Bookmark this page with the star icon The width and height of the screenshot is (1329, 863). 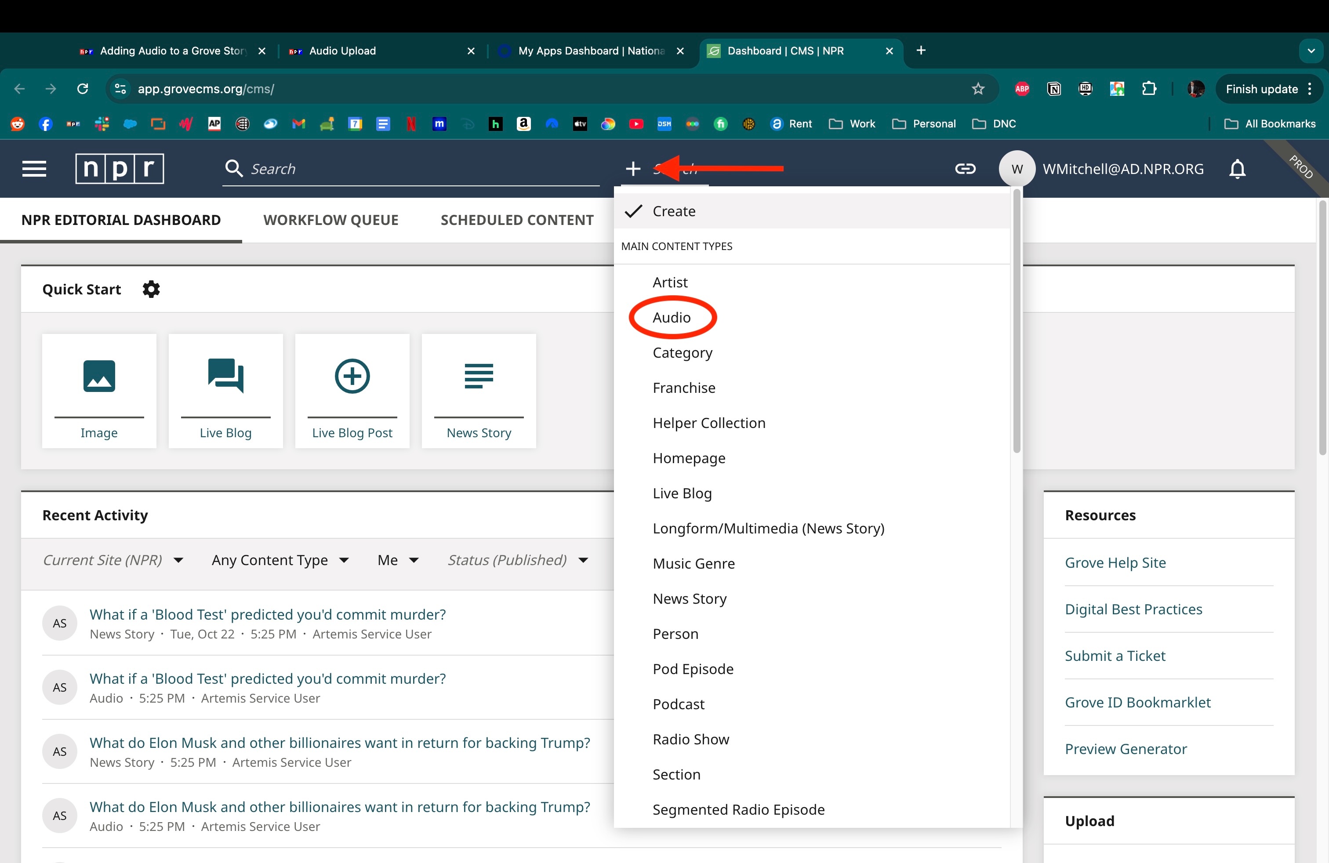[978, 89]
